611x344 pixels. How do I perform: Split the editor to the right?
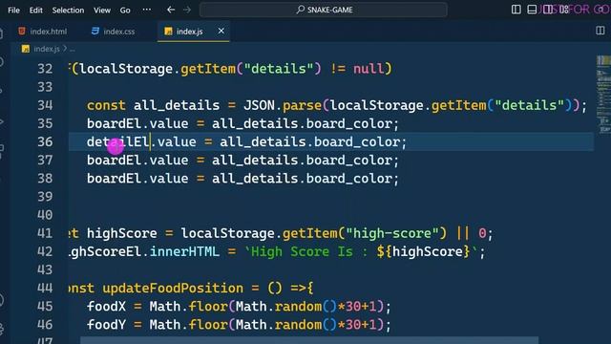coord(600,31)
